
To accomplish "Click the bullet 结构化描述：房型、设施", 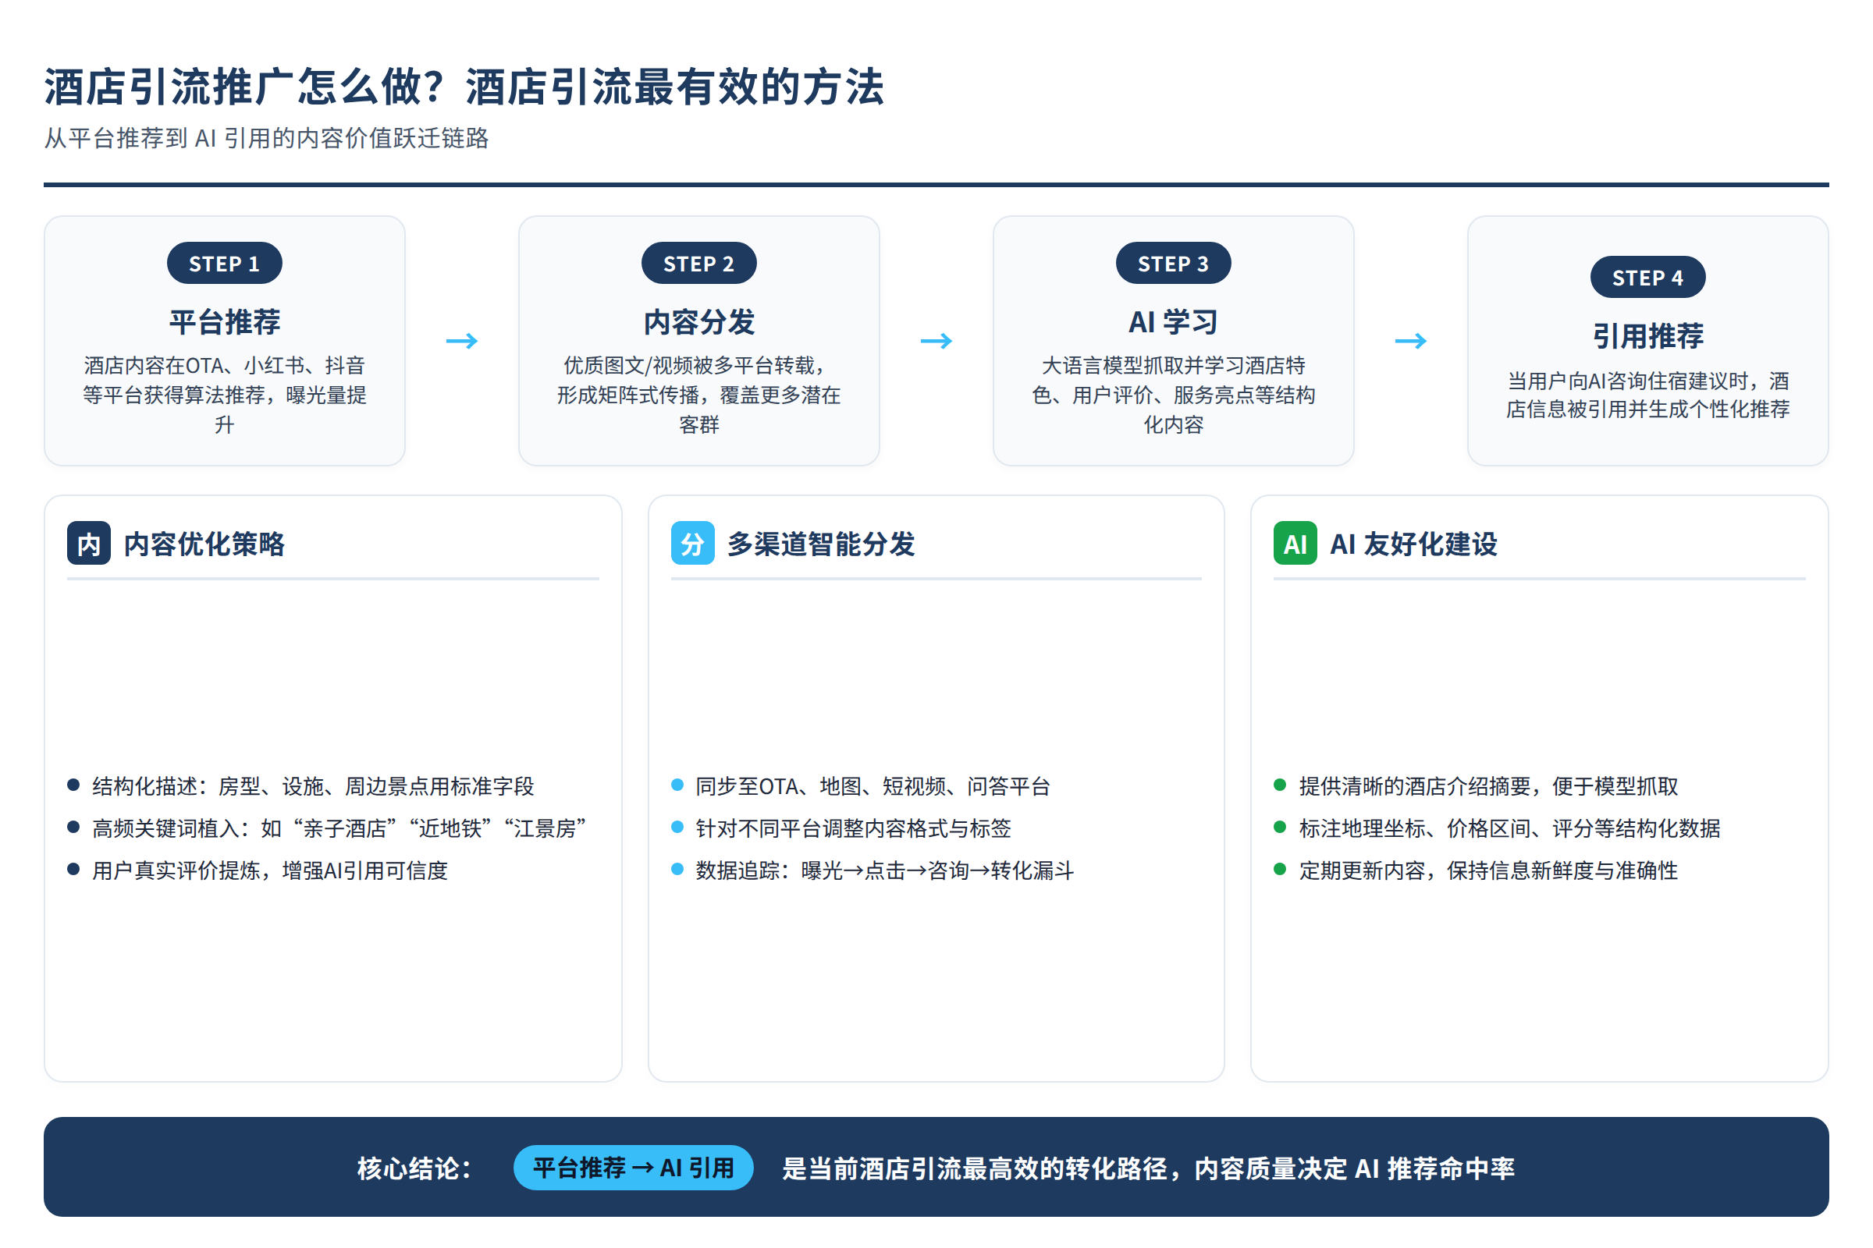I will click(x=313, y=786).
